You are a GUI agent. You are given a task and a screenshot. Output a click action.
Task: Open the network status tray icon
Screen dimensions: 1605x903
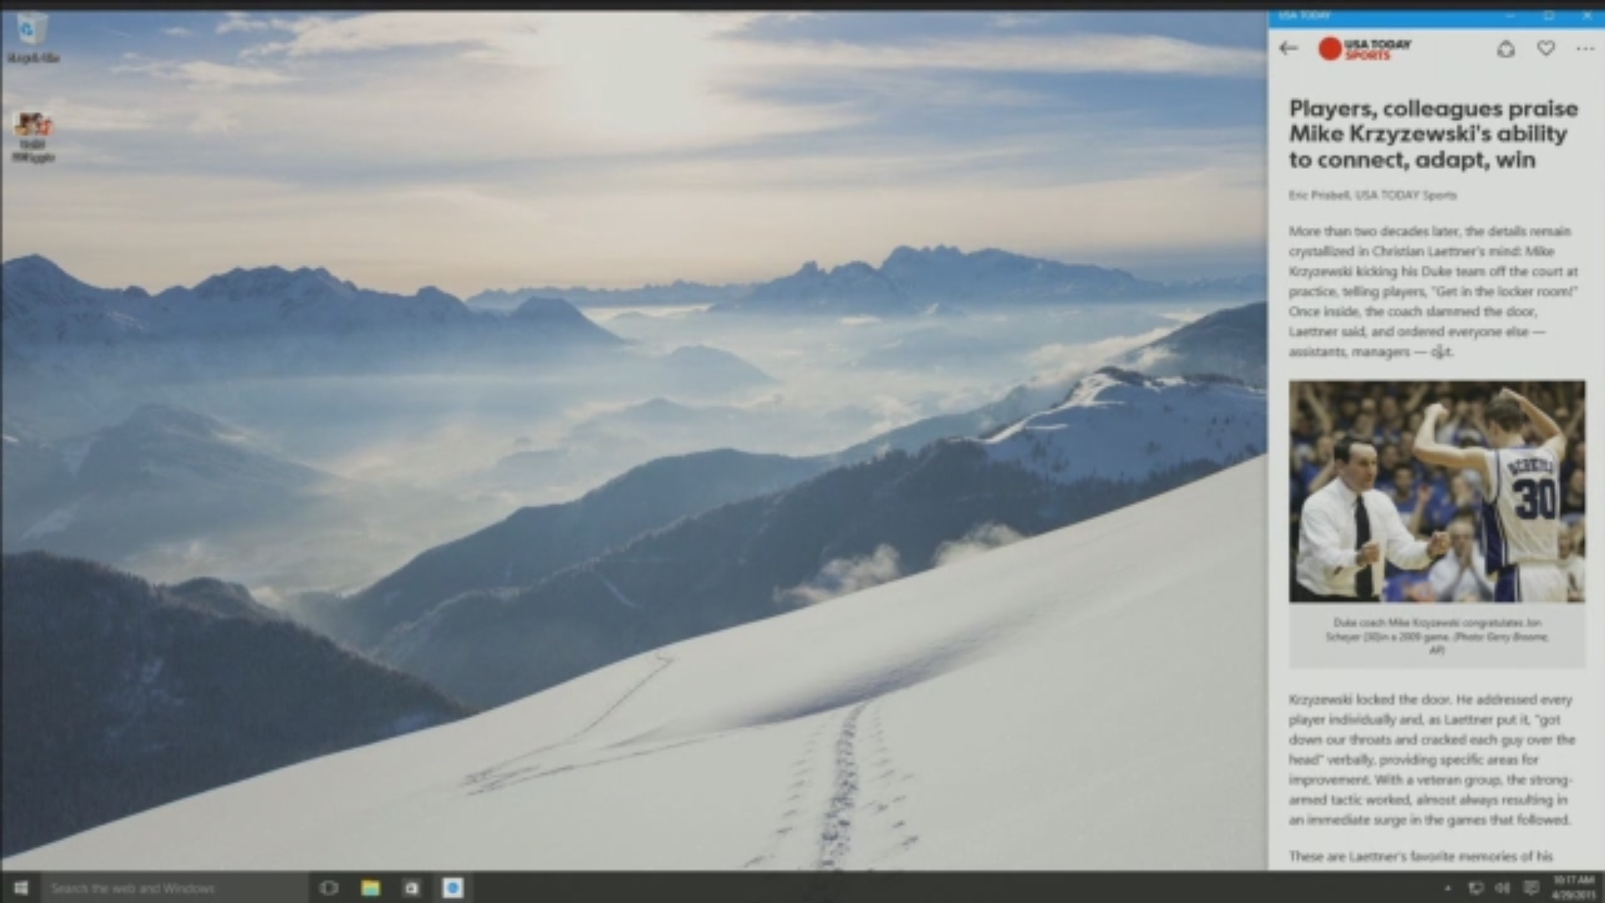click(1475, 888)
